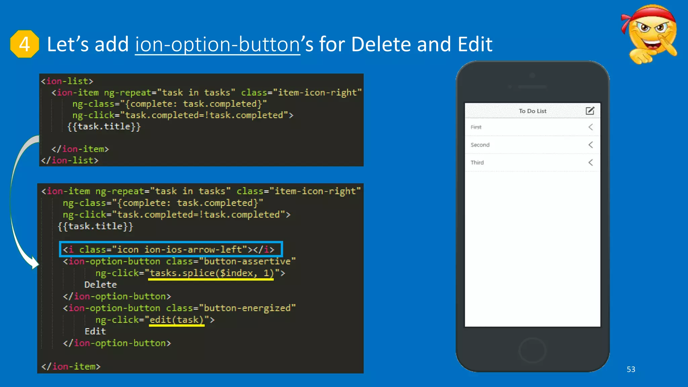Click the slide number 53
Viewport: 688px width, 387px height.
pos(631,369)
